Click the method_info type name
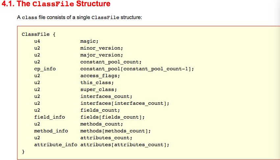The image size is (280, 160). 51,131
